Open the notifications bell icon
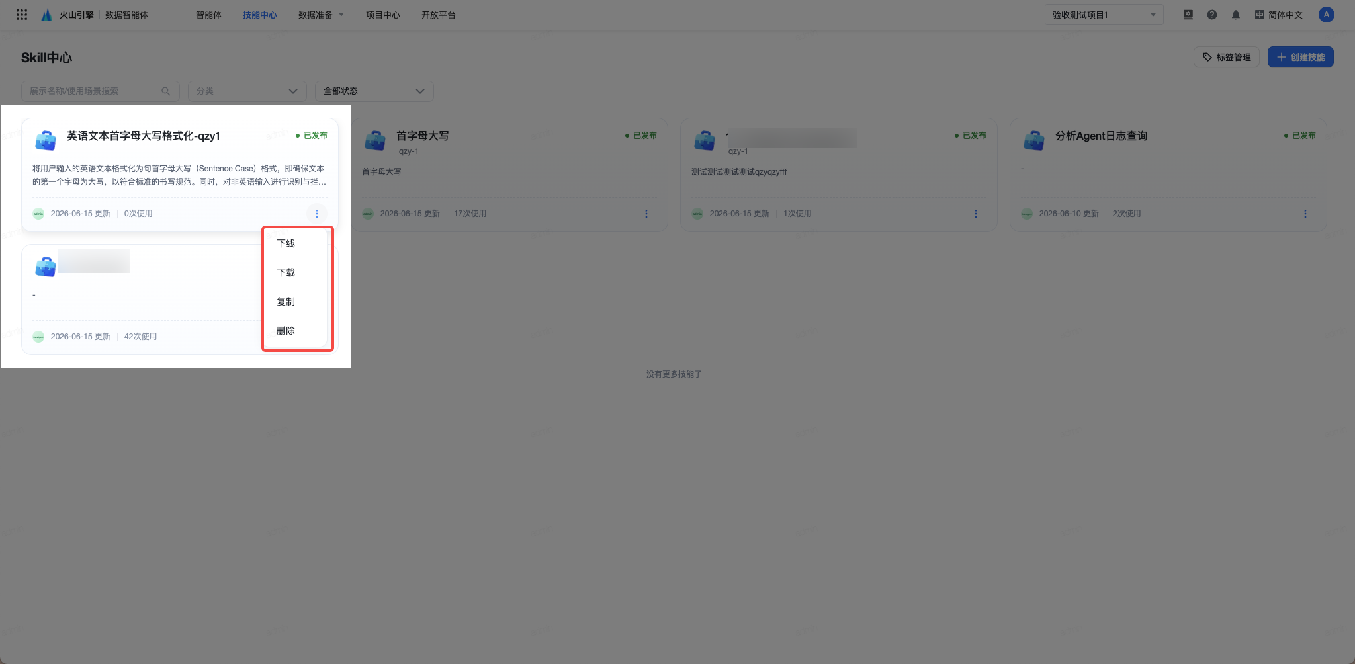This screenshot has height=664, width=1355. pos(1236,15)
